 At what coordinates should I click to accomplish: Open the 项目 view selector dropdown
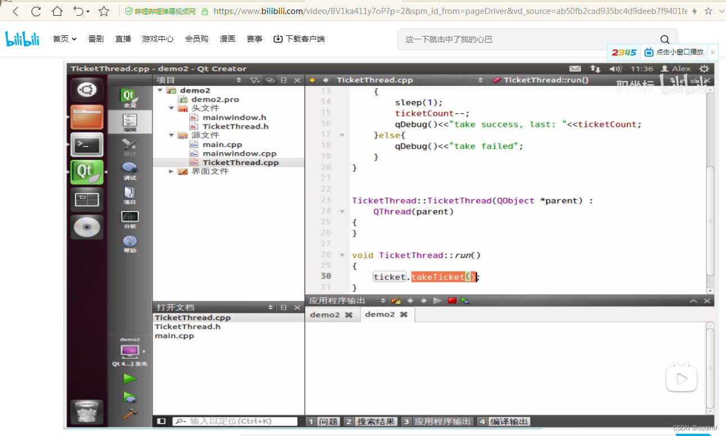pos(239,80)
